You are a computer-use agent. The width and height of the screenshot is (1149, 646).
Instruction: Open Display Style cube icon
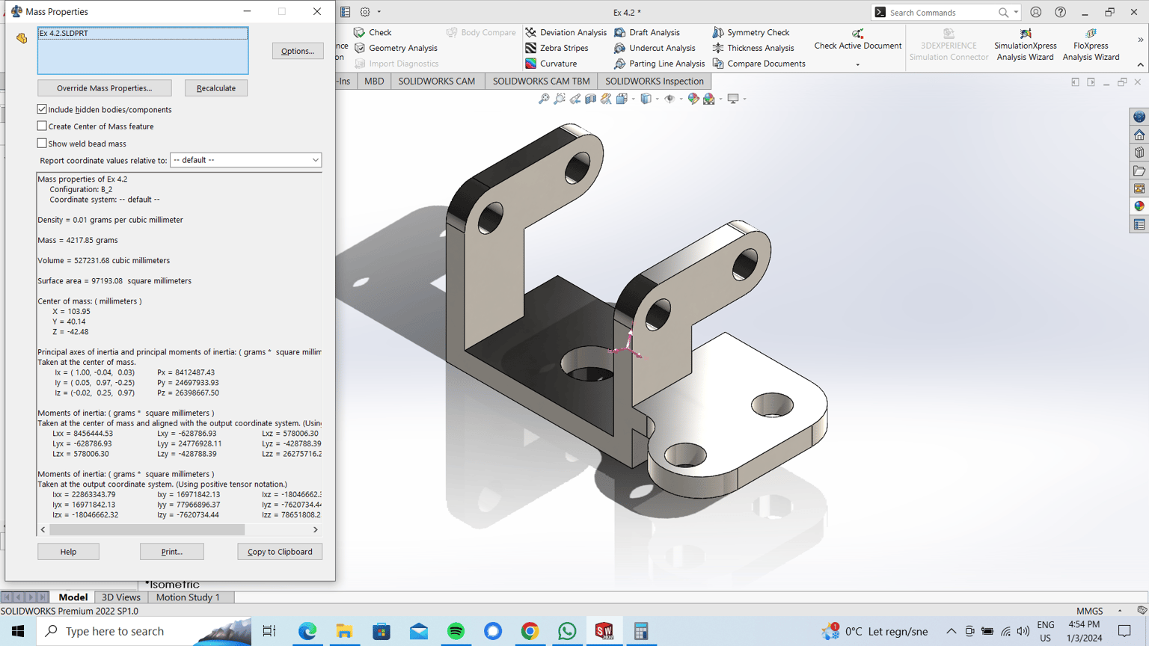point(646,99)
